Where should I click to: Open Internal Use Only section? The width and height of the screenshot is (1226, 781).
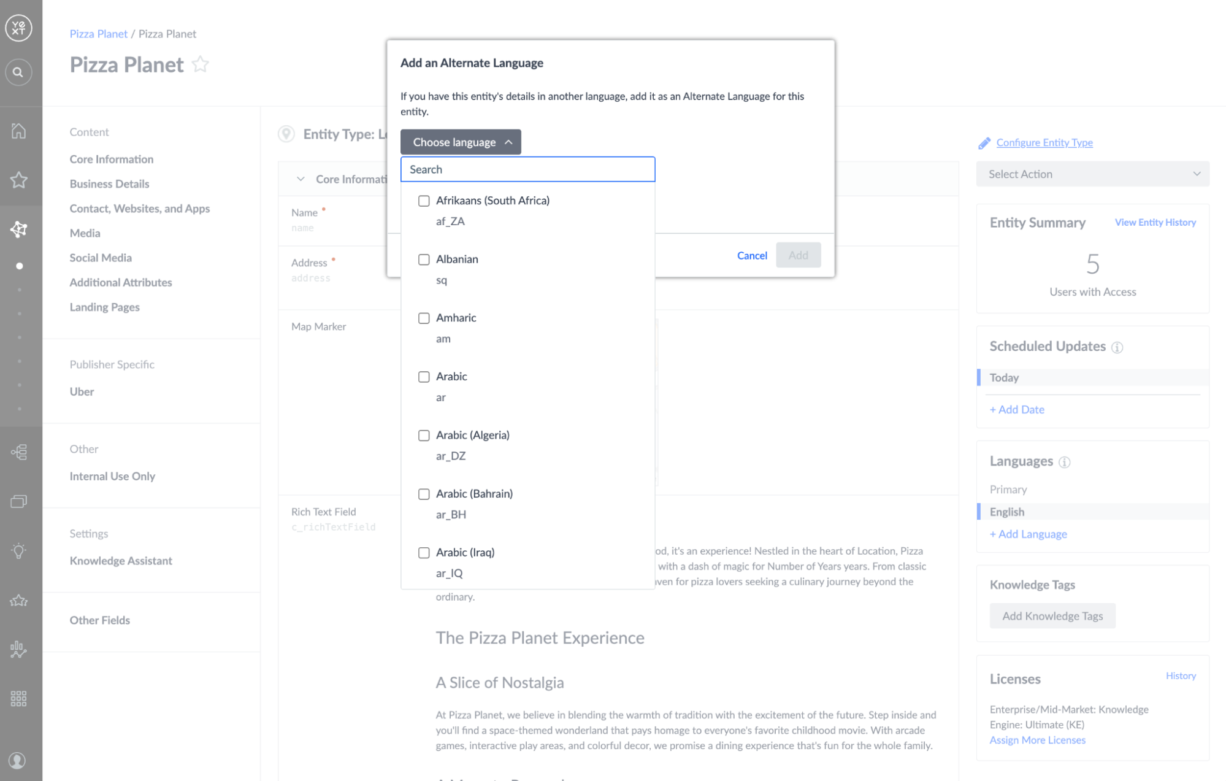coord(112,476)
